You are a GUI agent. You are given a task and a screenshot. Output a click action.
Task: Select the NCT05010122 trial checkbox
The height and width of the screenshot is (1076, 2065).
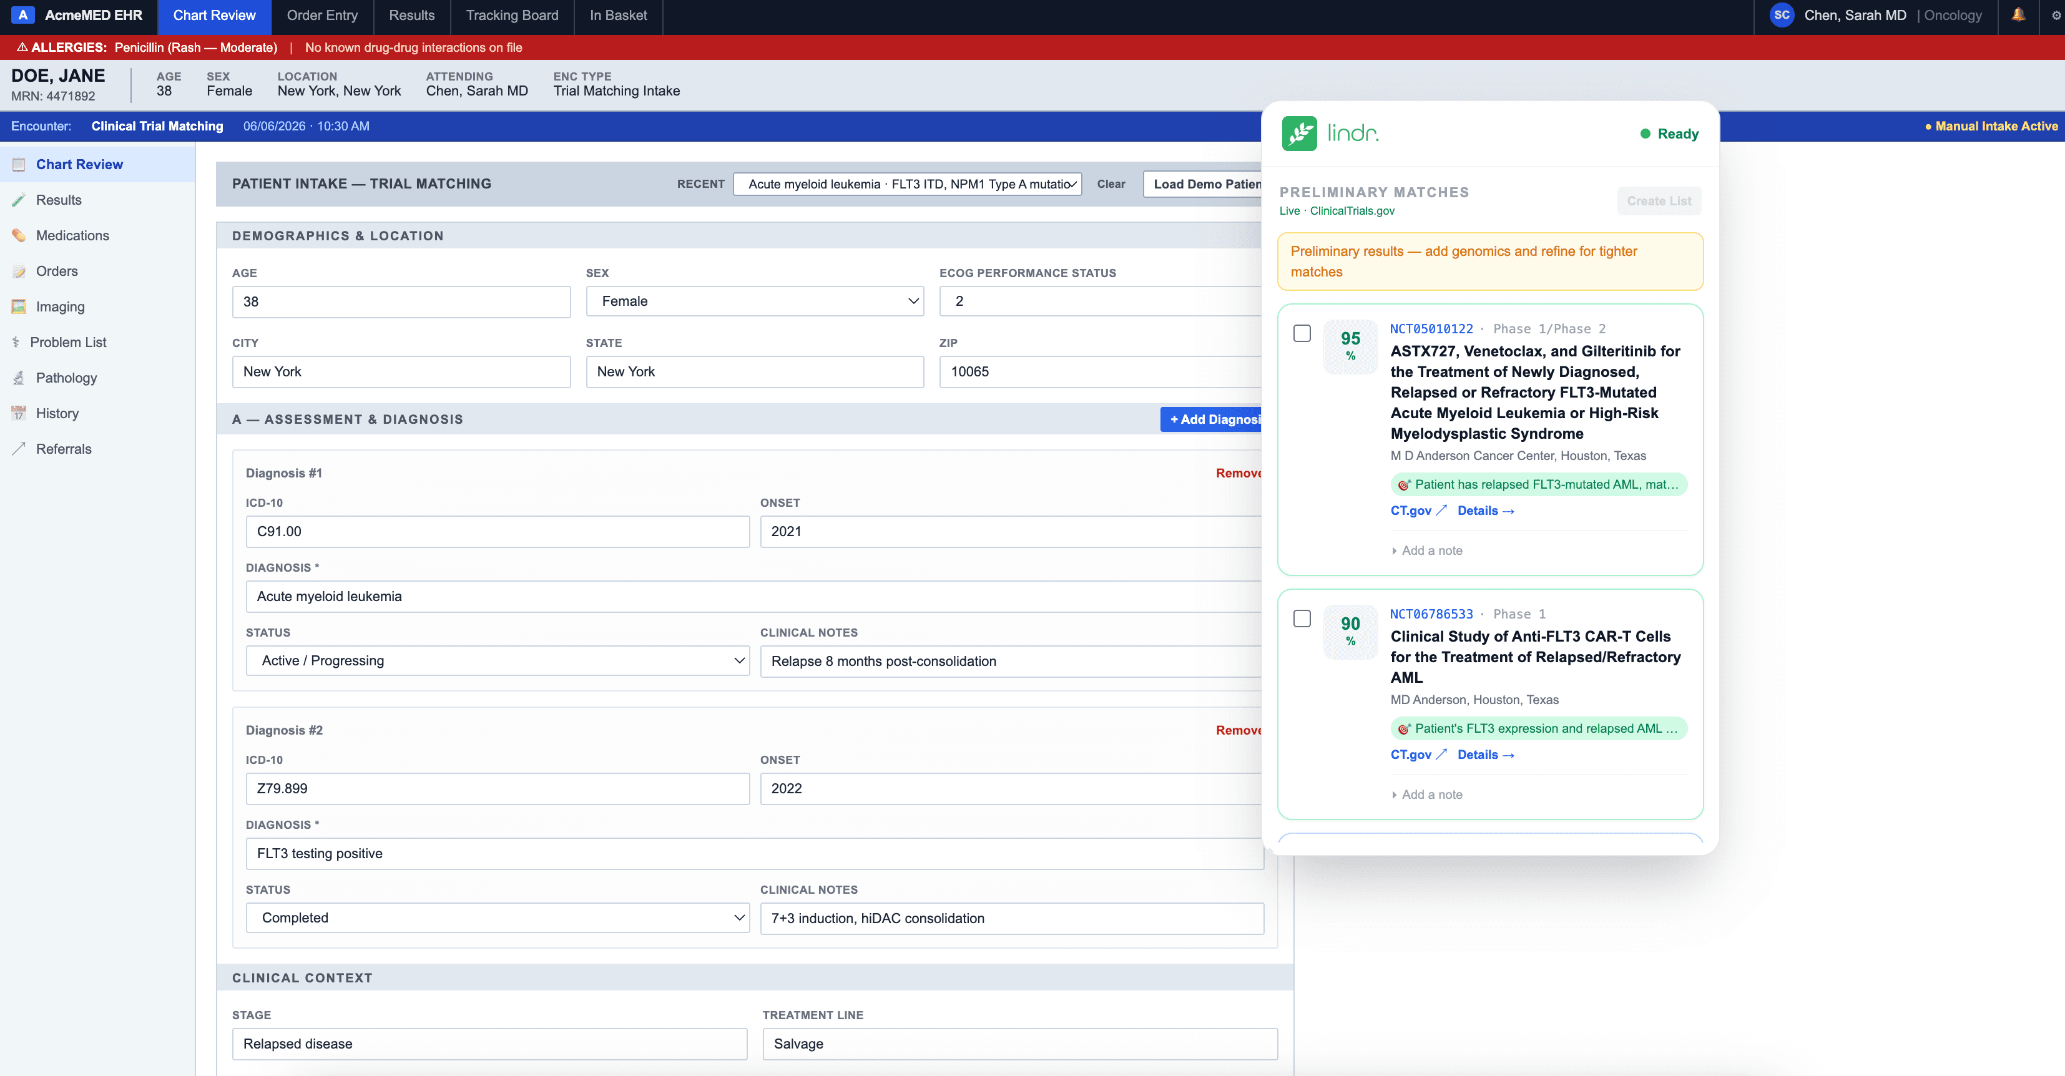[x=1302, y=333]
